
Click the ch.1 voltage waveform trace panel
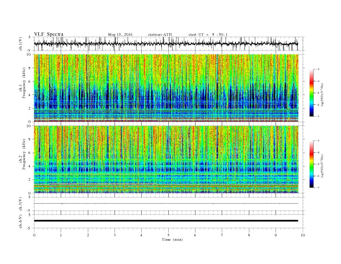pyautogui.click(x=169, y=44)
